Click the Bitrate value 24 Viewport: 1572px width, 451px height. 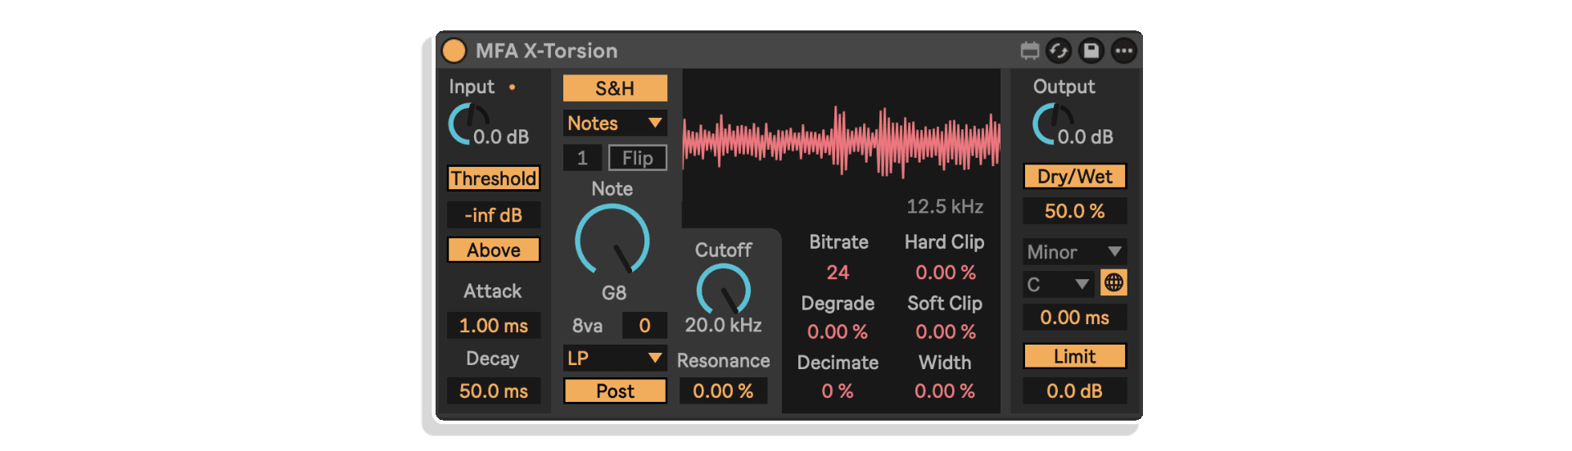838,273
